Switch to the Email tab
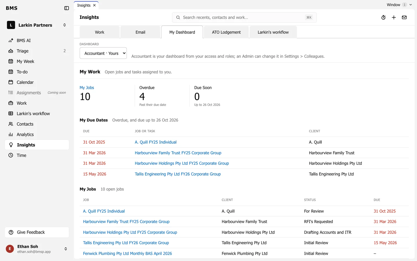The height and width of the screenshot is (261, 417). pos(140,32)
